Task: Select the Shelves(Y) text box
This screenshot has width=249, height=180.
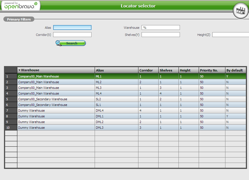Action: pyautogui.click(x=161, y=35)
